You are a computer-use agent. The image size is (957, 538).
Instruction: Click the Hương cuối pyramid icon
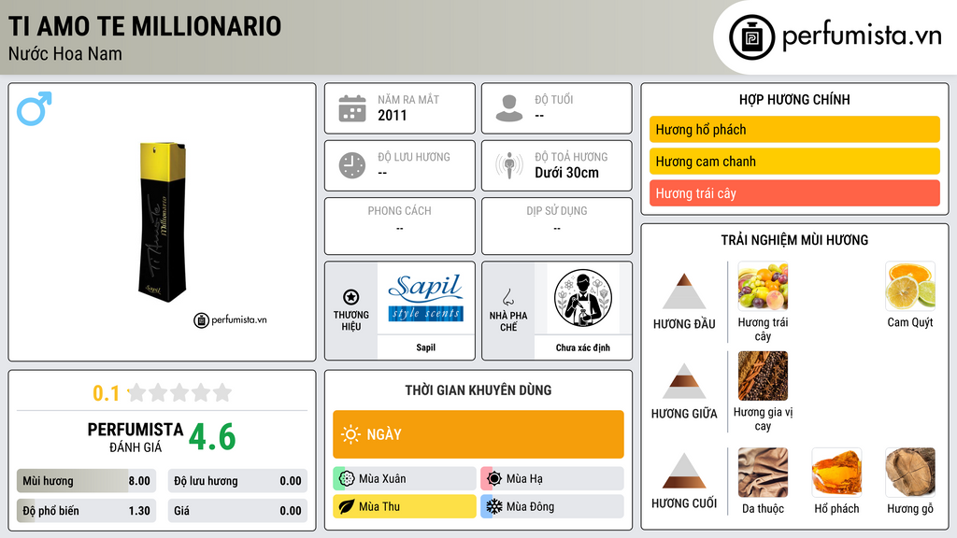pos(684,471)
